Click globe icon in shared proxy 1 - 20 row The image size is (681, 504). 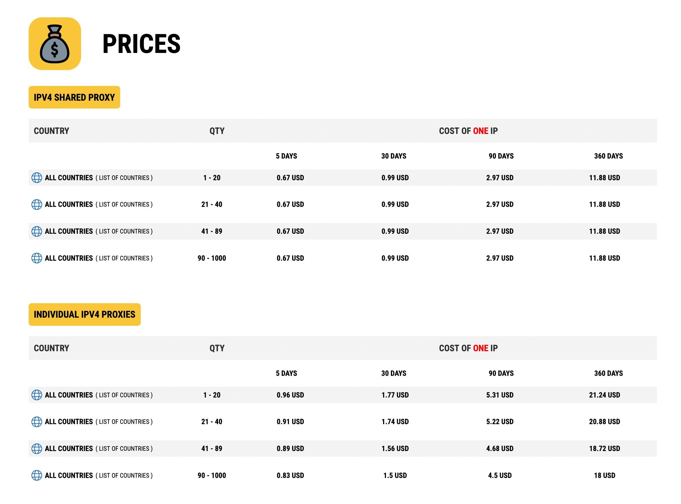37,178
